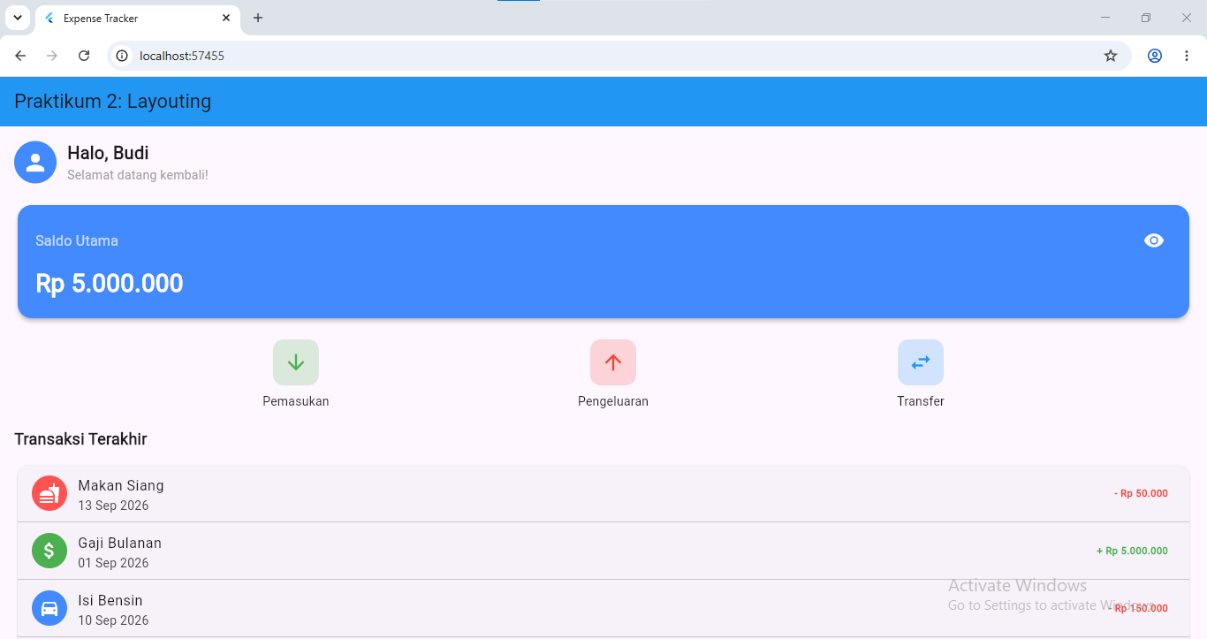This screenshot has height=639, width=1207.
Task: Click the + Rp 5.000.000 amount
Action: click(1132, 551)
